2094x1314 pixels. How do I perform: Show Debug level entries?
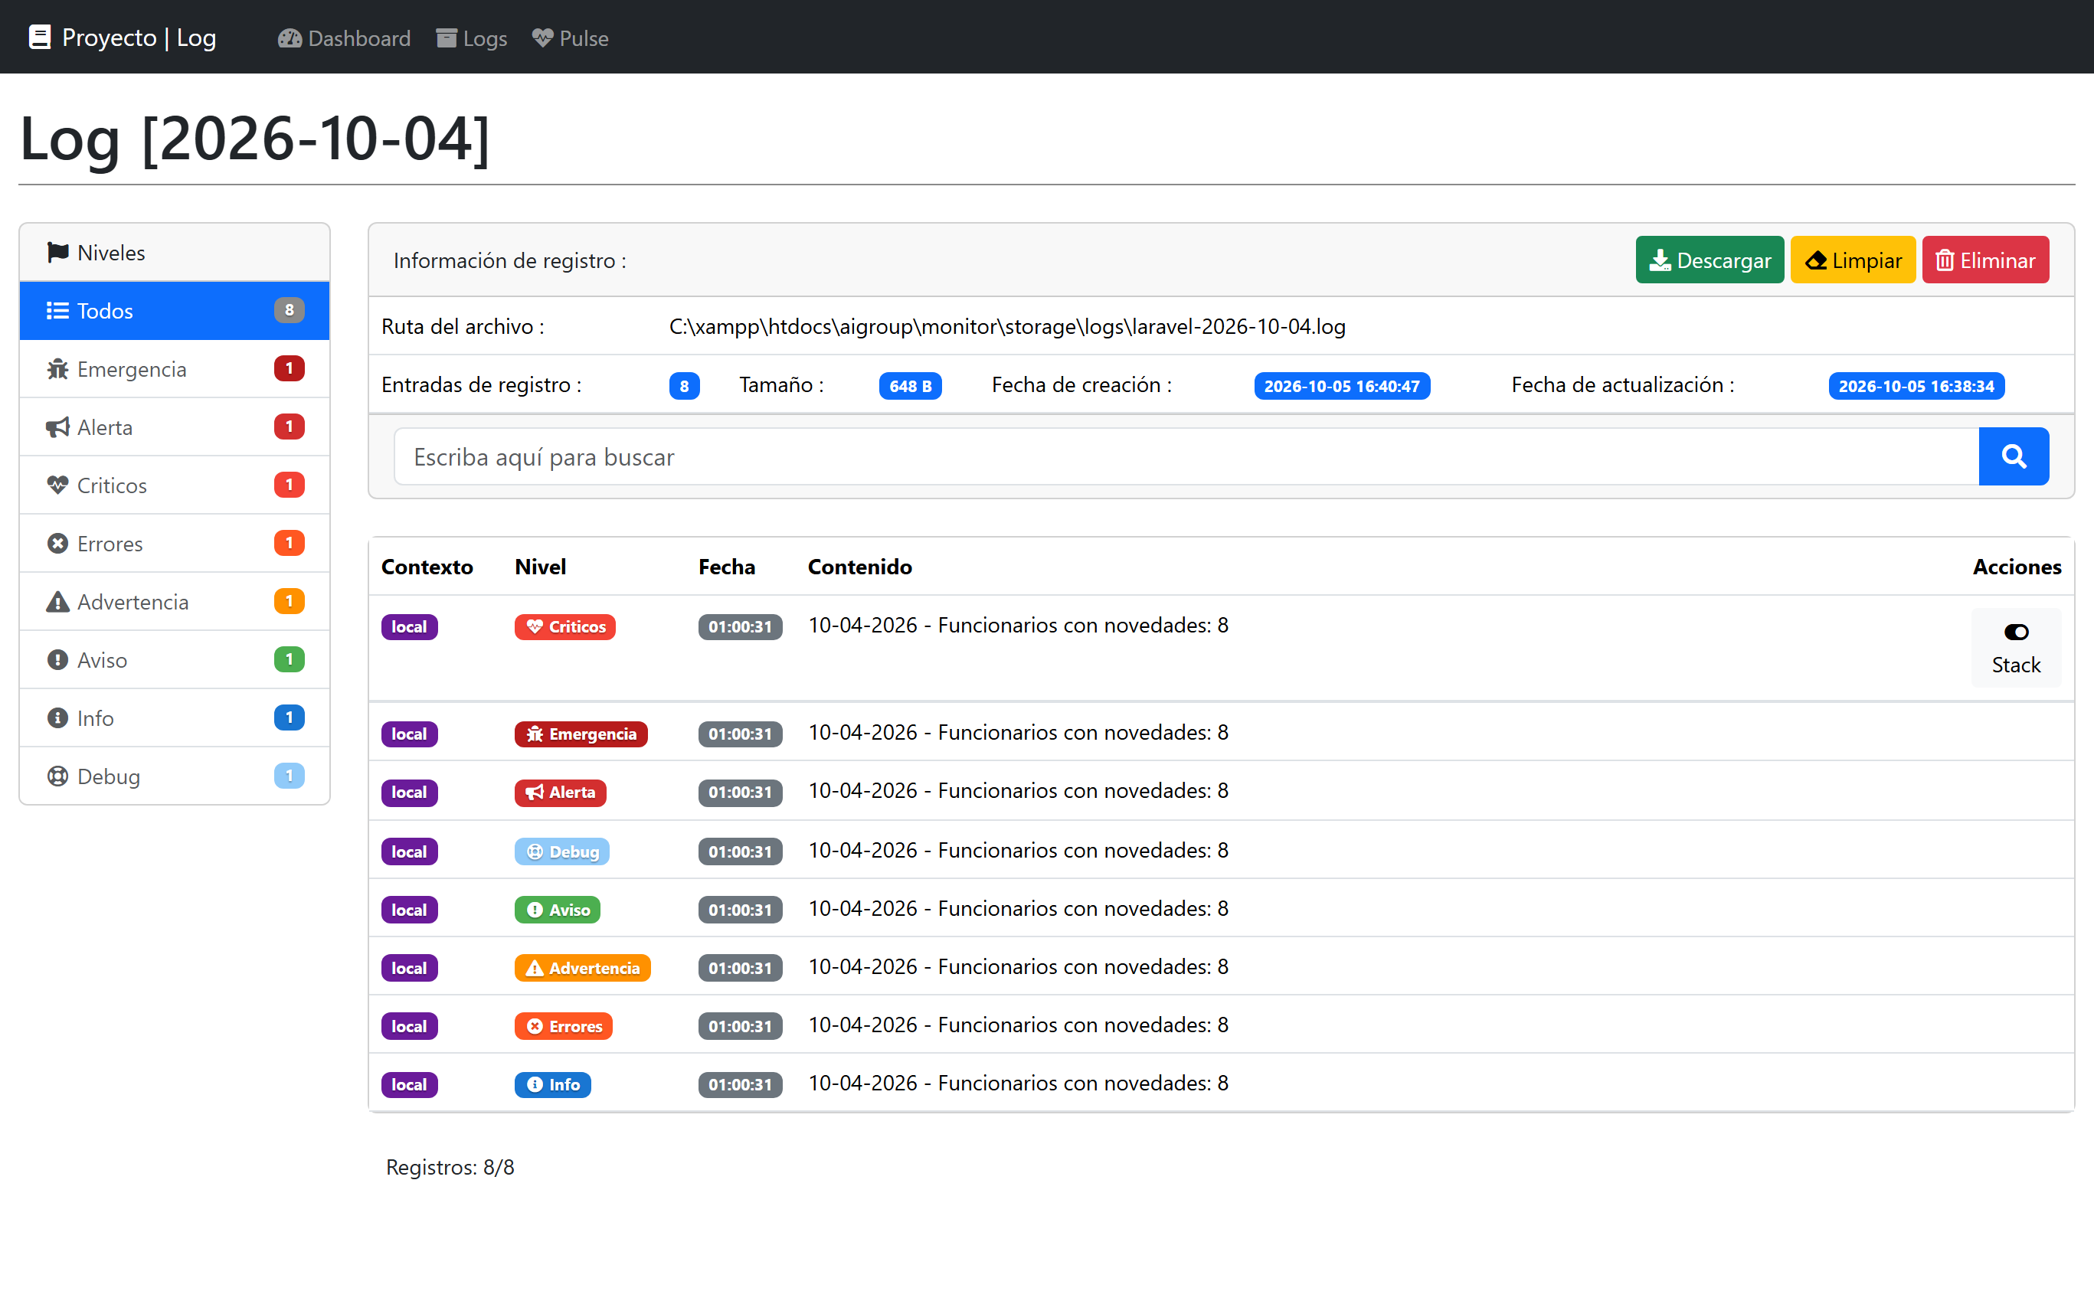[x=175, y=776]
